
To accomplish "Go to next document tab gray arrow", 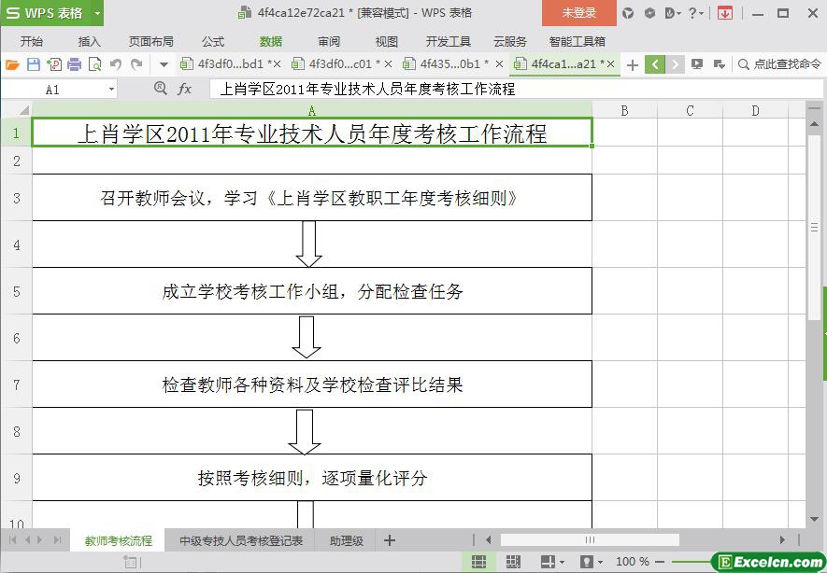I will pyautogui.click(x=675, y=64).
